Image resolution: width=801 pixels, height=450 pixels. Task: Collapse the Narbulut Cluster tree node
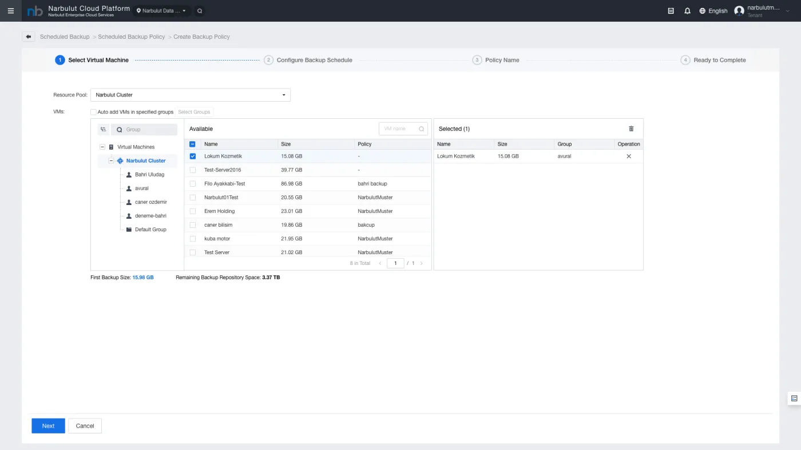tap(112, 161)
